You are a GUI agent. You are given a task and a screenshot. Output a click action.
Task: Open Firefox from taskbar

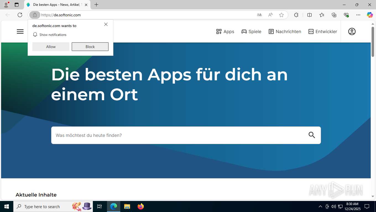(141, 206)
